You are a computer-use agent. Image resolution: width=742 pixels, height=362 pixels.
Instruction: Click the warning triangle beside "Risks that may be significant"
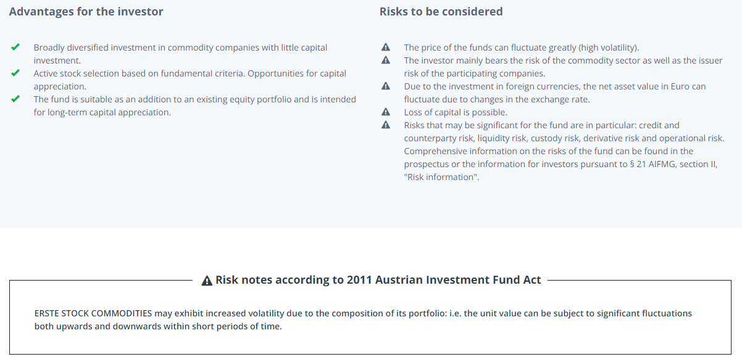(386, 125)
